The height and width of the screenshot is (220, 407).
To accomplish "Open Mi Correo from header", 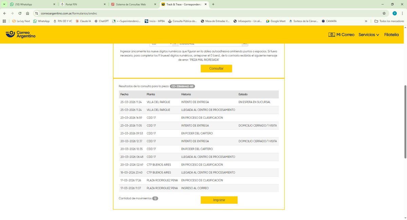I will point(341,35).
